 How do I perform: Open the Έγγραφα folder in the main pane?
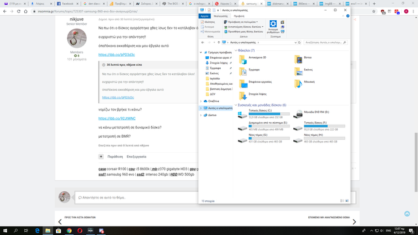pyautogui.click(x=243, y=71)
